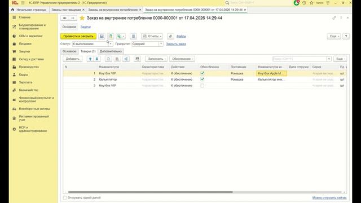Open the Create based on dropdown icon
The height and width of the screenshot is (203, 361).
coord(120,36)
